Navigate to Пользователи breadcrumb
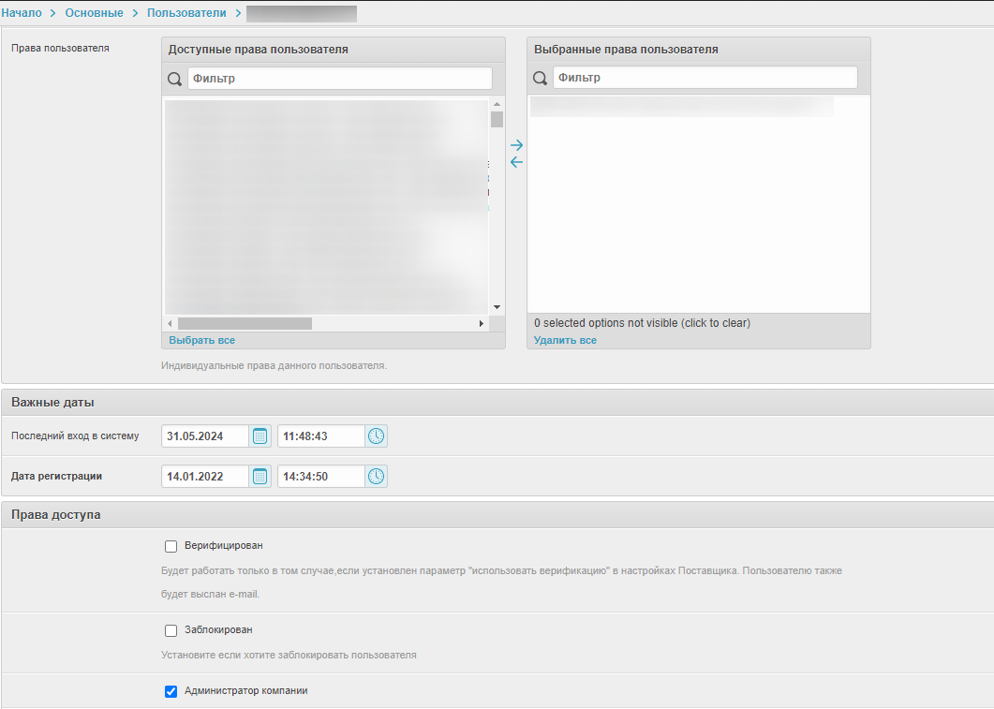The height and width of the screenshot is (709, 994). [x=187, y=13]
